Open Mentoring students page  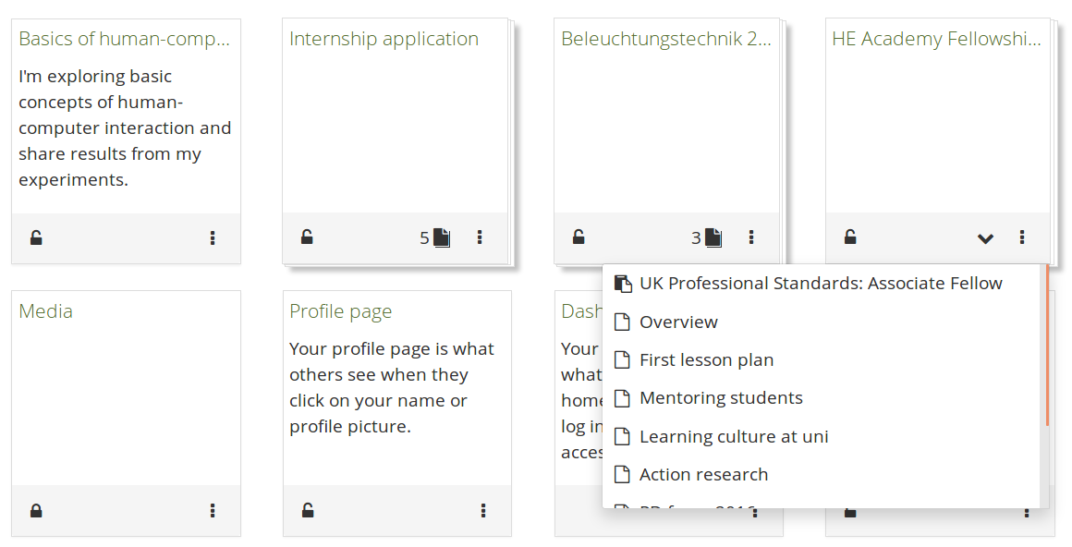point(721,398)
